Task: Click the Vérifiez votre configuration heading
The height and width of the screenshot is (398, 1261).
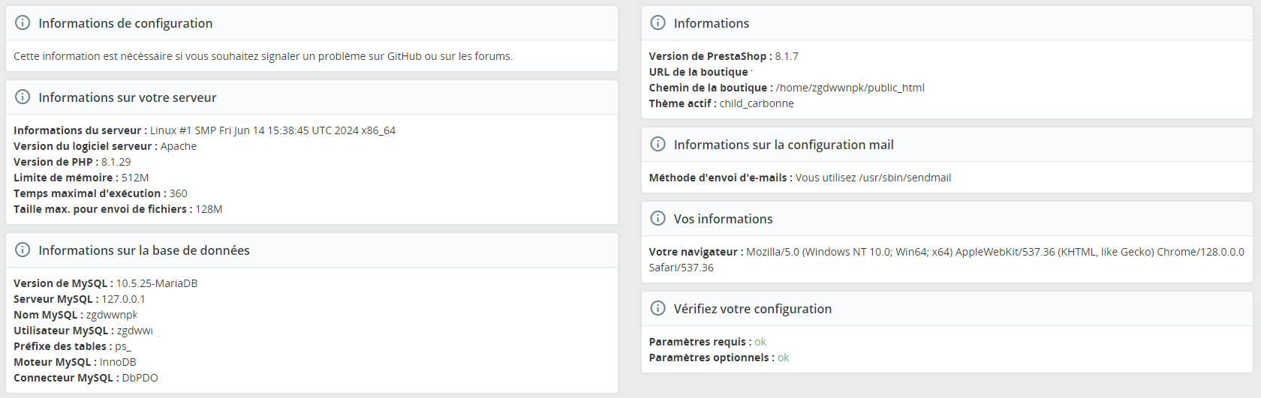Action: [x=753, y=309]
